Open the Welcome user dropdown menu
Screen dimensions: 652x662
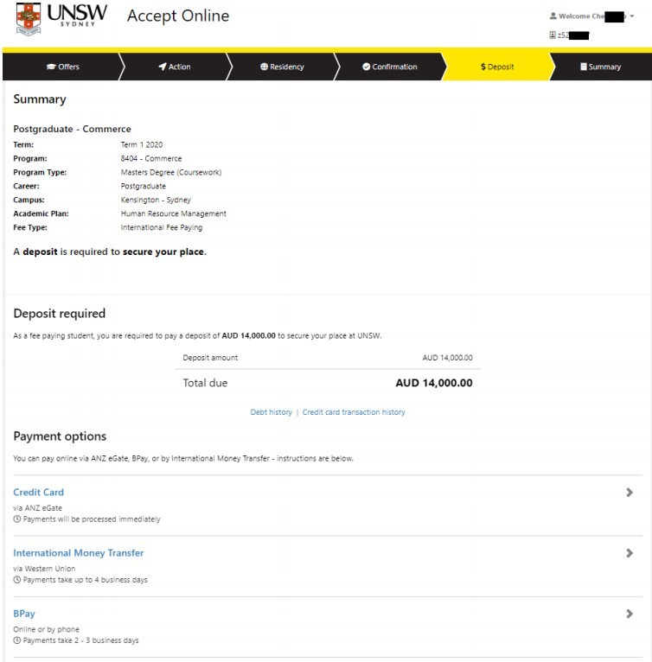[x=631, y=16]
